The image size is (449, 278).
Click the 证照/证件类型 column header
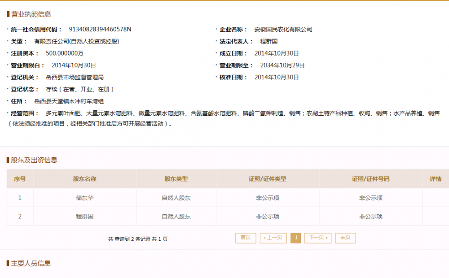(x=268, y=179)
